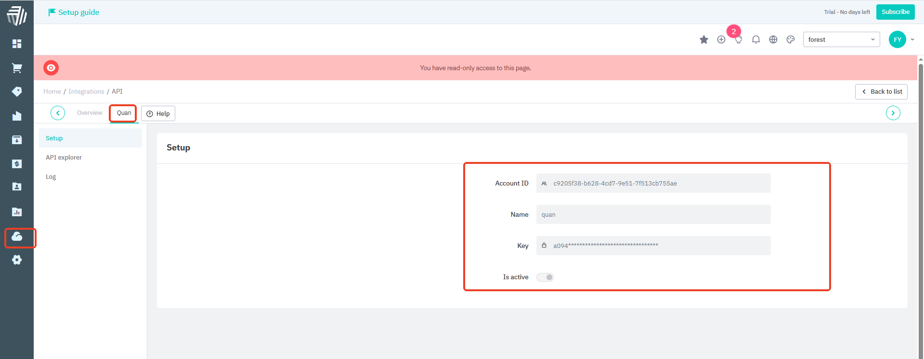Click the right chevron tab scroller
Image resolution: width=924 pixels, height=359 pixels.
click(893, 113)
